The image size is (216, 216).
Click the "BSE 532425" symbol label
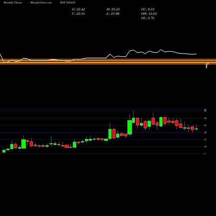tap(68, 3)
